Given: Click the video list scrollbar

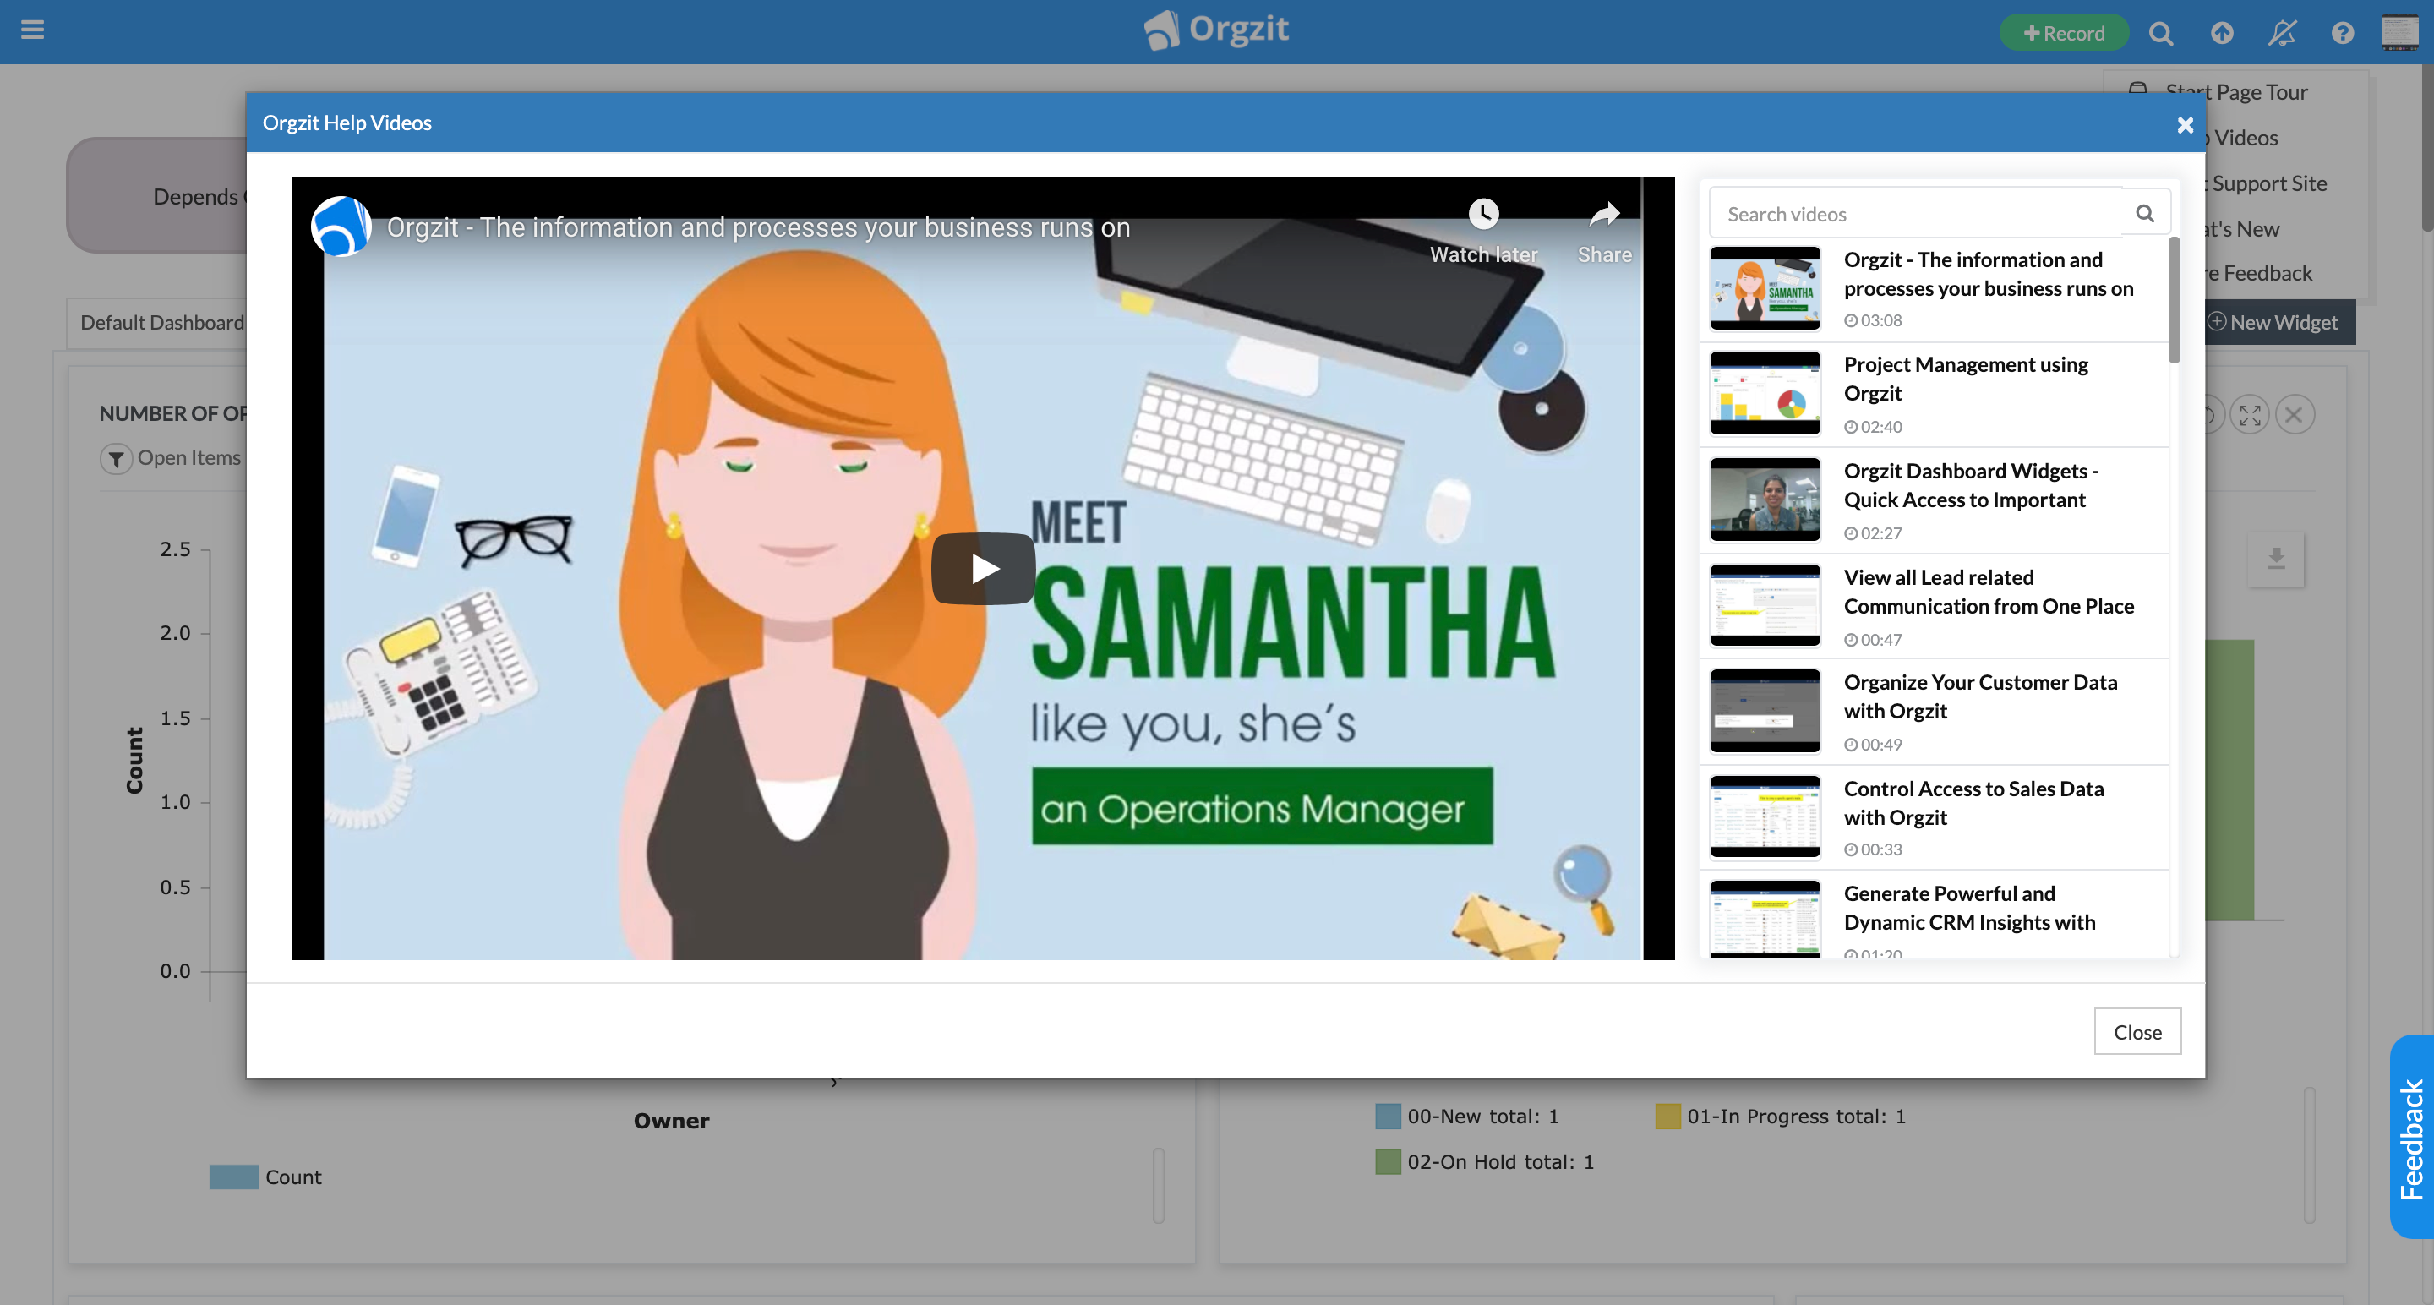Looking at the screenshot, I should pyautogui.click(x=2175, y=299).
